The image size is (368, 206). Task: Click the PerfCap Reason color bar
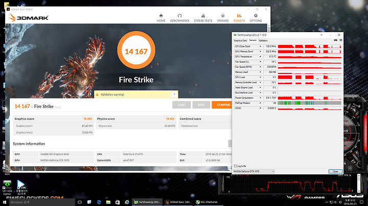[x=310, y=103]
